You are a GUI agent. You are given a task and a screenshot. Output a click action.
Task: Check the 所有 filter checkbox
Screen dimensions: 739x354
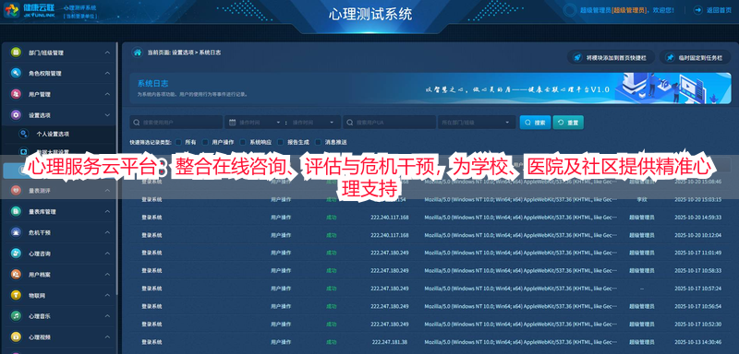click(x=178, y=142)
